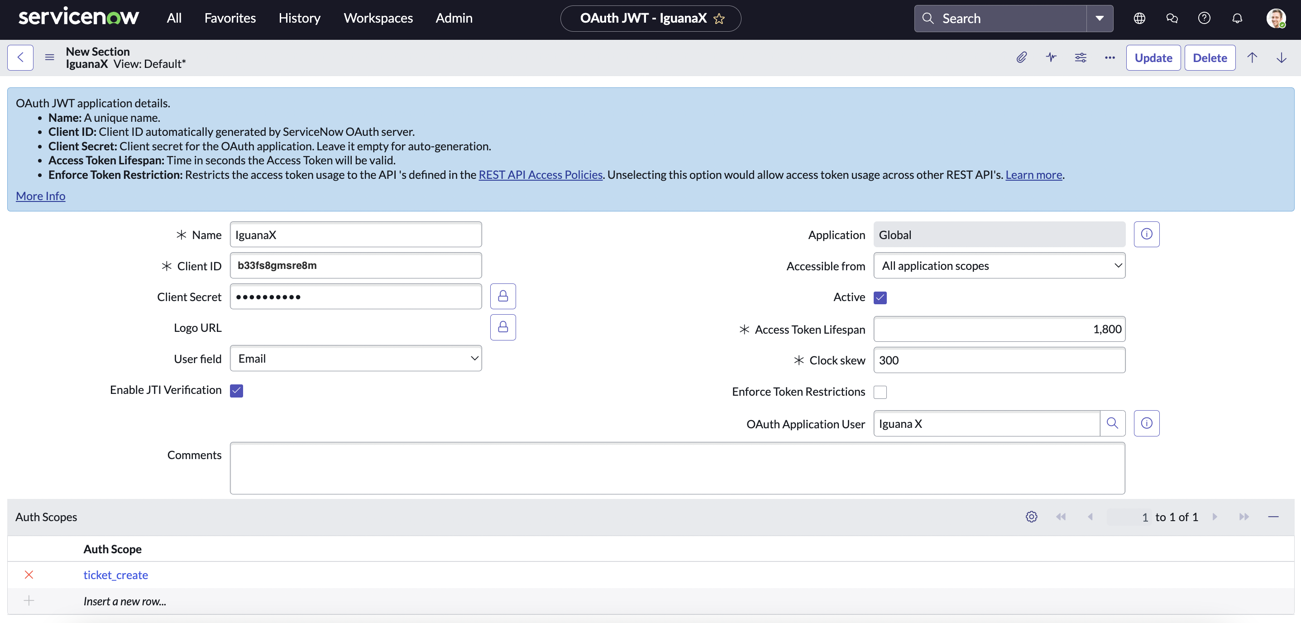Sort by the Auth Scope column header
This screenshot has height=623, width=1301.
click(x=112, y=549)
